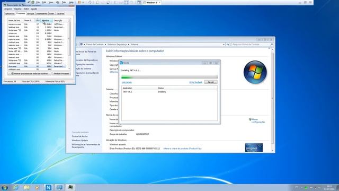The height and width of the screenshot is (191, 339).
Task: Click refresh icon beside Control Panel address bar
Action: [x=228, y=45]
